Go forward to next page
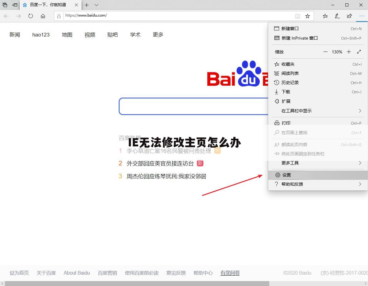Image resolution: width=368 pixels, height=286 pixels. coord(18,16)
